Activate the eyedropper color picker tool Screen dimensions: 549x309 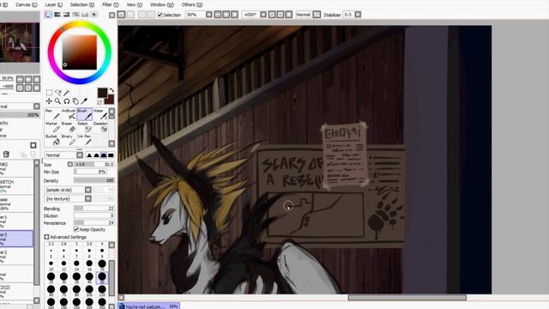click(84, 101)
